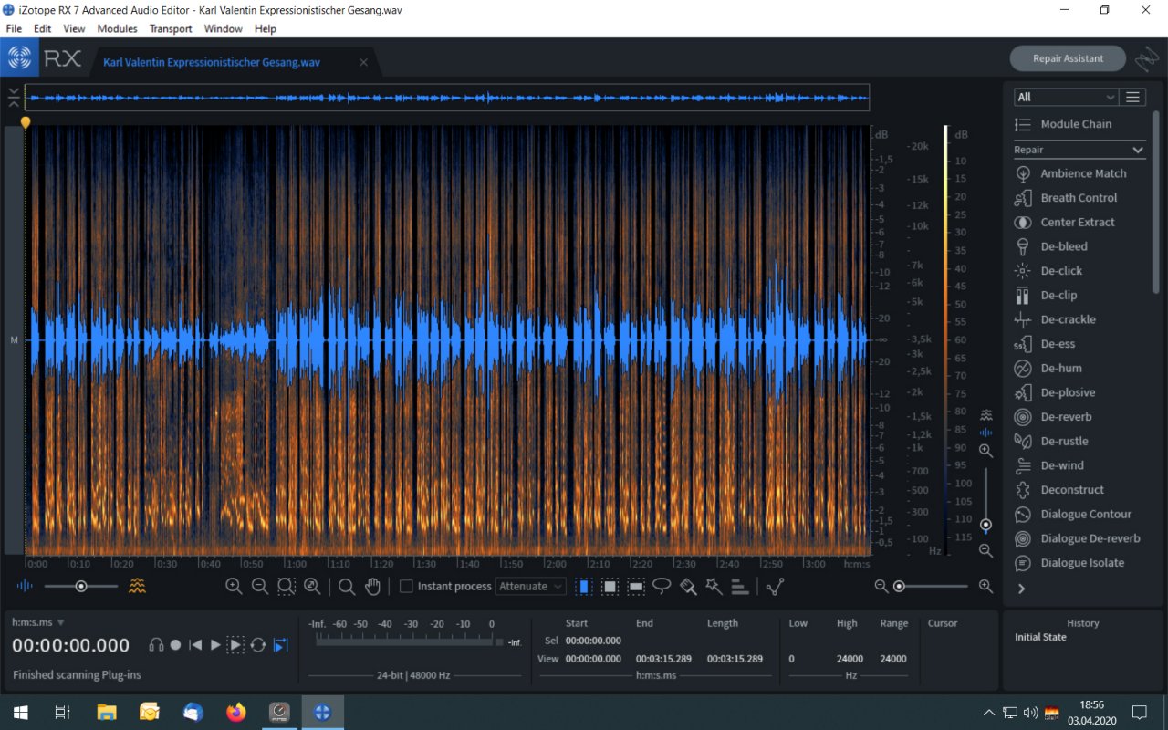Viewport: 1168px width, 730px height.
Task: Open the De-click module
Action: tap(1048, 271)
